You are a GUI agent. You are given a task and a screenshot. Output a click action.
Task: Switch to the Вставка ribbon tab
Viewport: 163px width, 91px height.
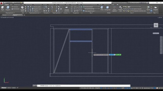45,5
